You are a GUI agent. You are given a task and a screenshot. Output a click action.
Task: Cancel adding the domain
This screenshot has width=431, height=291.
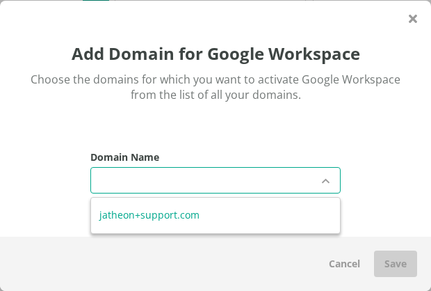[344, 264]
